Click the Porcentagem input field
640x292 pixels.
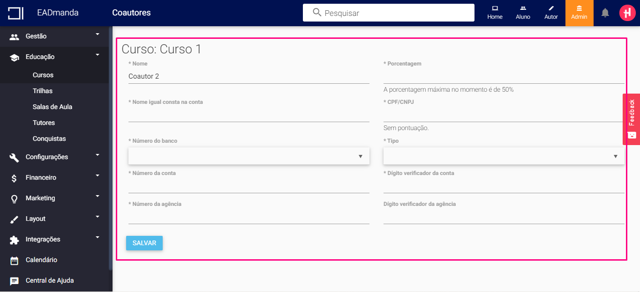point(504,76)
